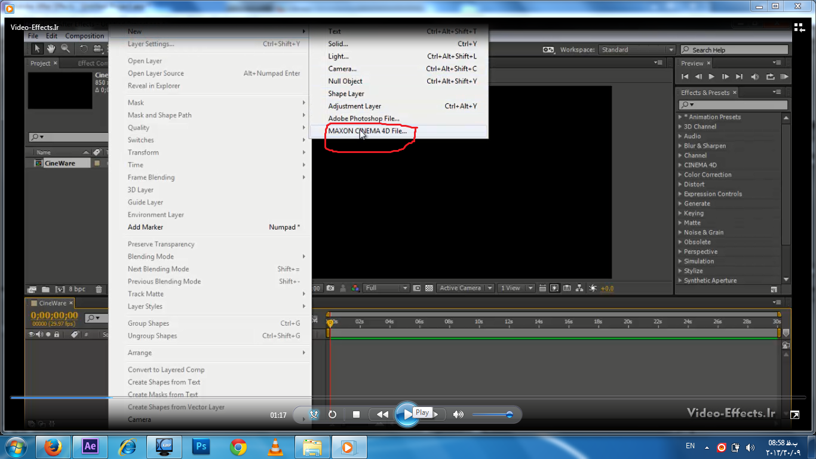
Task: Click the new folder icon in Project panel
Action: 45,289
